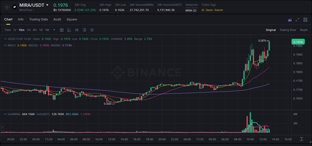Image resolution: width=312 pixels, height=146 pixels.
Task: Open the chart settings hexagon icon
Action: 92,30
